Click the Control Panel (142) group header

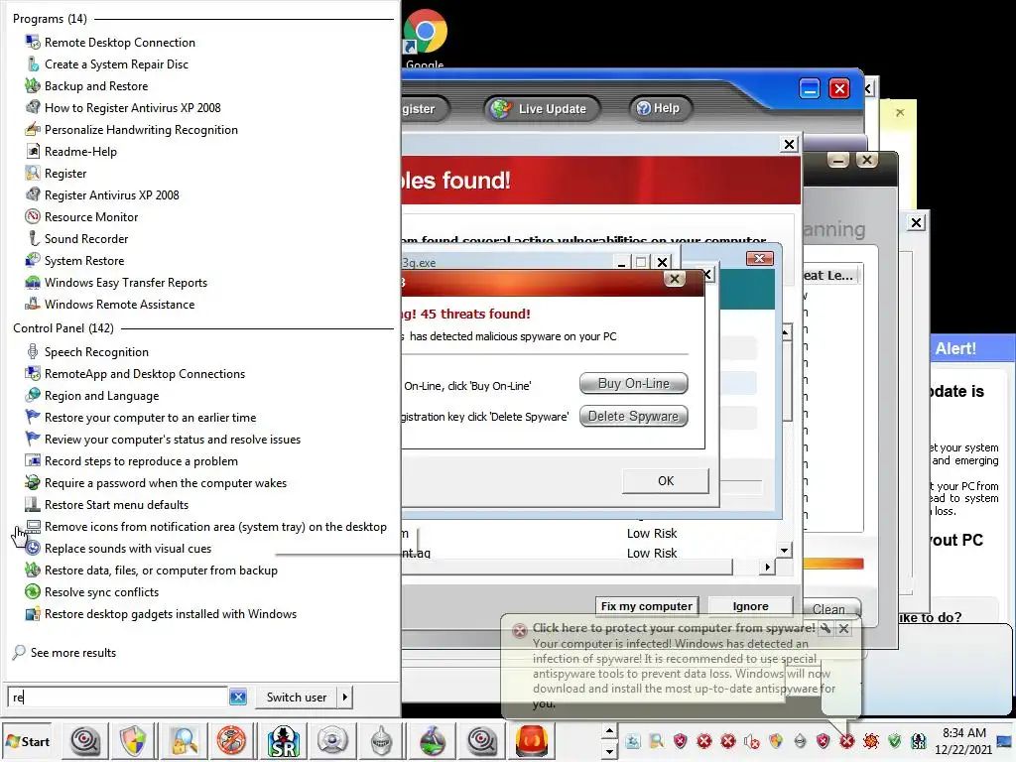pos(63,327)
